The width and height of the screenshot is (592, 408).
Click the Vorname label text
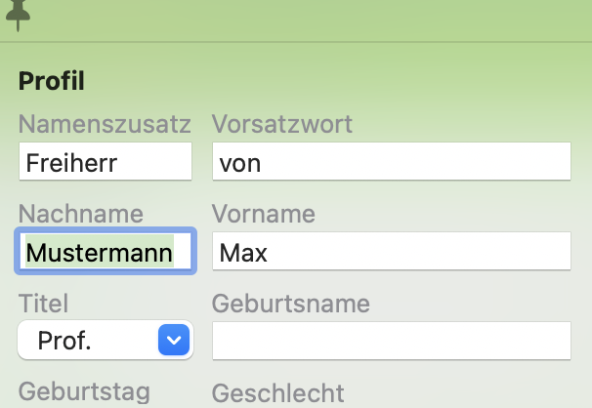tap(263, 214)
